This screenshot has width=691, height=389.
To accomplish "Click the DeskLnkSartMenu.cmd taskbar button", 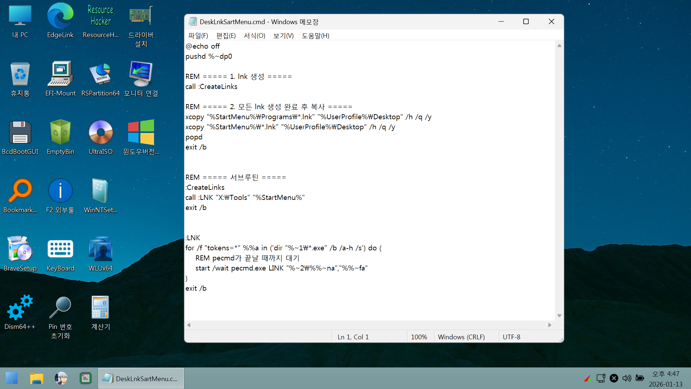I will pos(141,379).
